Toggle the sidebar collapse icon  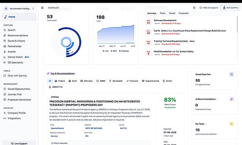click(42, 8)
